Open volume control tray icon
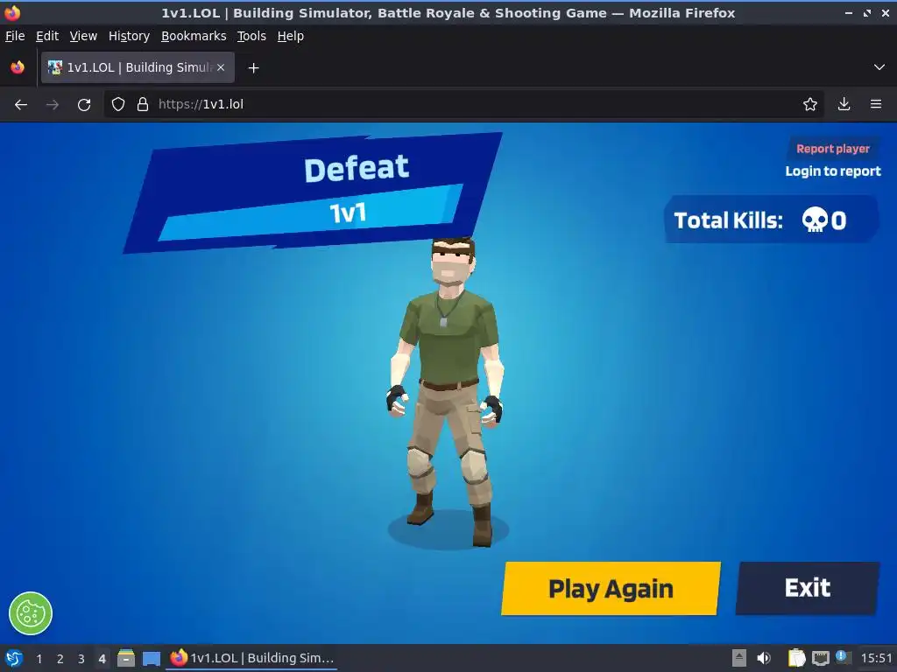The width and height of the screenshot is (897, 672). [x=764, y=658]
